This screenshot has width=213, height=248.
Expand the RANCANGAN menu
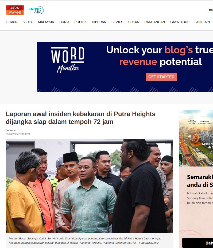(x=155, y=22)
